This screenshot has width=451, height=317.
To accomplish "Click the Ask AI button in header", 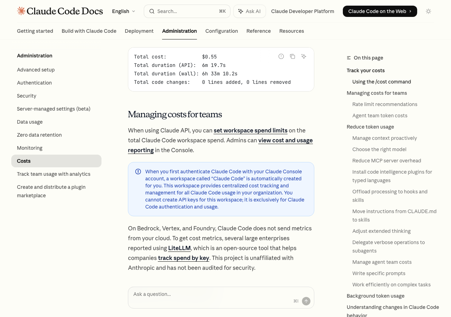I will (x=249, y=11).
